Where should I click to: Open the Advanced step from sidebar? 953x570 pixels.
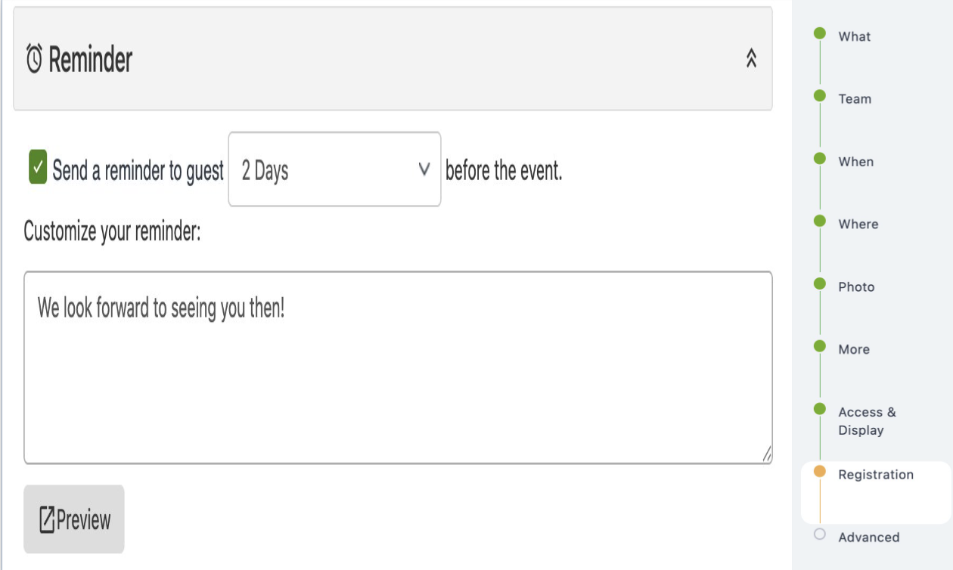[x=871, y=537]
